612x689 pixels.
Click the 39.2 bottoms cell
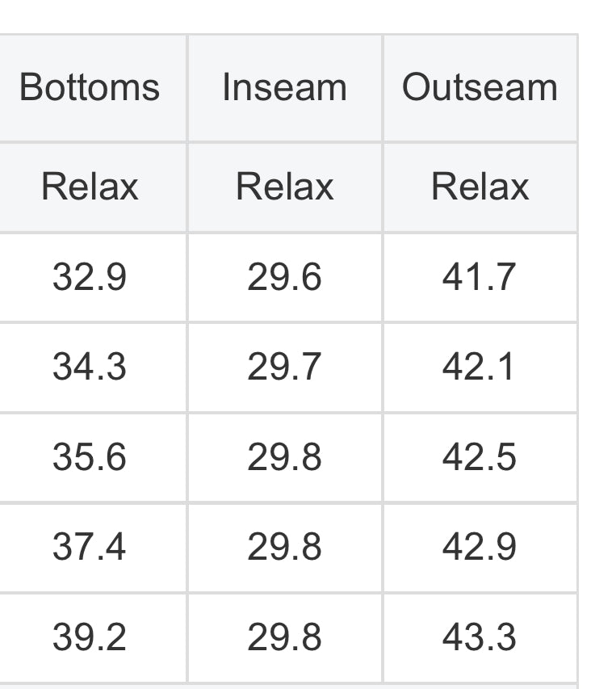click(90, 637)
